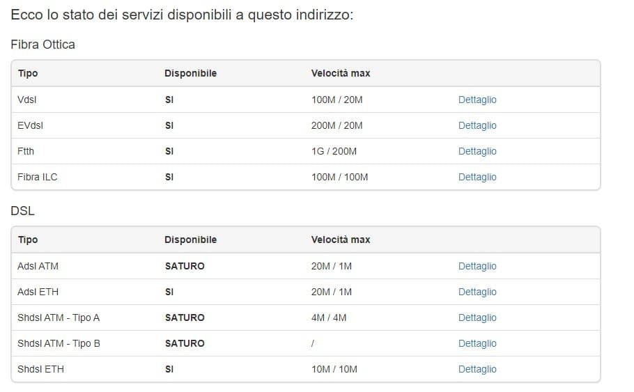The image size is (634, 392).
Task: Click the 200M / 20M EVdsl speed
Action: point(337,125)
